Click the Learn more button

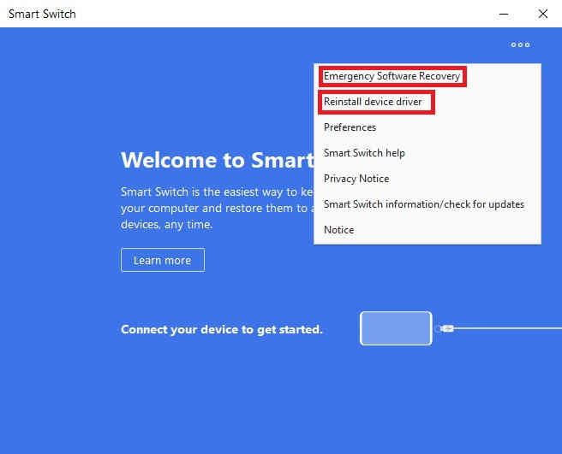tap(163, 260)
